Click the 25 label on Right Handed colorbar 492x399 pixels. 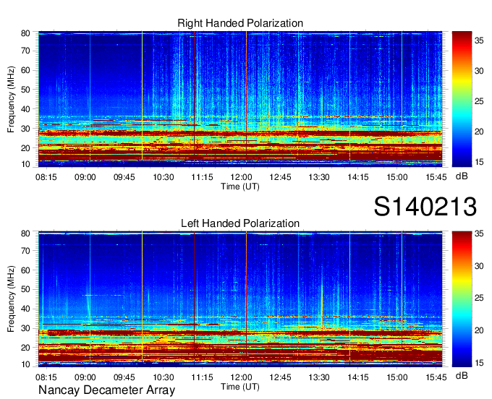(x=479, y=101)
